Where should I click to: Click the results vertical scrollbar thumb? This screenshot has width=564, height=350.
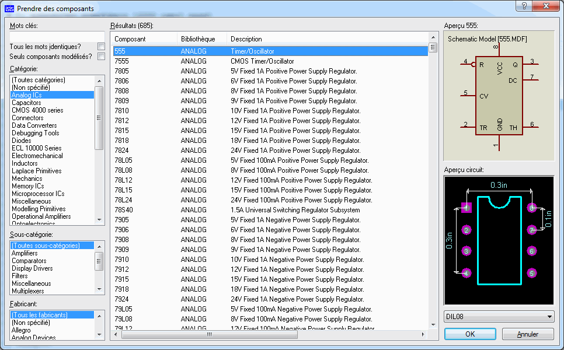coord(433,47)
